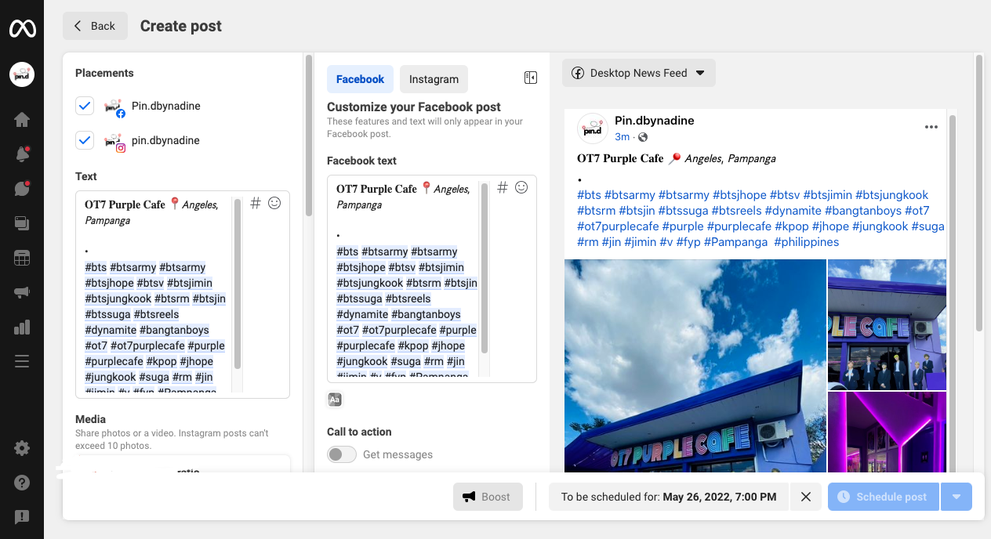Open emoji picker in the main Text box

(274, 203)
